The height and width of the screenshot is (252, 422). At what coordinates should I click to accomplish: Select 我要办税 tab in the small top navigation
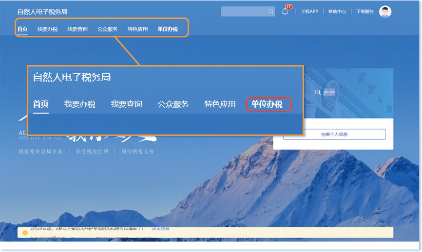(x=47, y=29)
